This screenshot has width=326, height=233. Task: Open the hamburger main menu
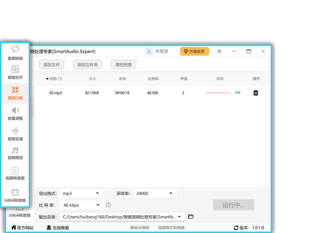(x=219, y=51)
